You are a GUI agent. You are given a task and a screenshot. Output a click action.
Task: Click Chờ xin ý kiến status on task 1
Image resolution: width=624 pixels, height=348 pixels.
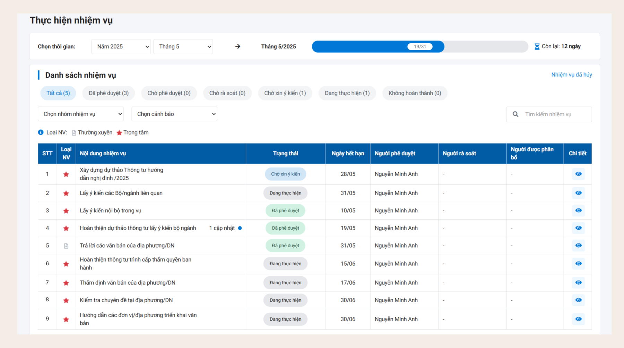[285, 174]
